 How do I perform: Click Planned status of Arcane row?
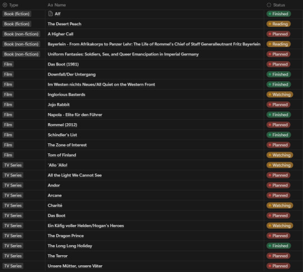278,195
